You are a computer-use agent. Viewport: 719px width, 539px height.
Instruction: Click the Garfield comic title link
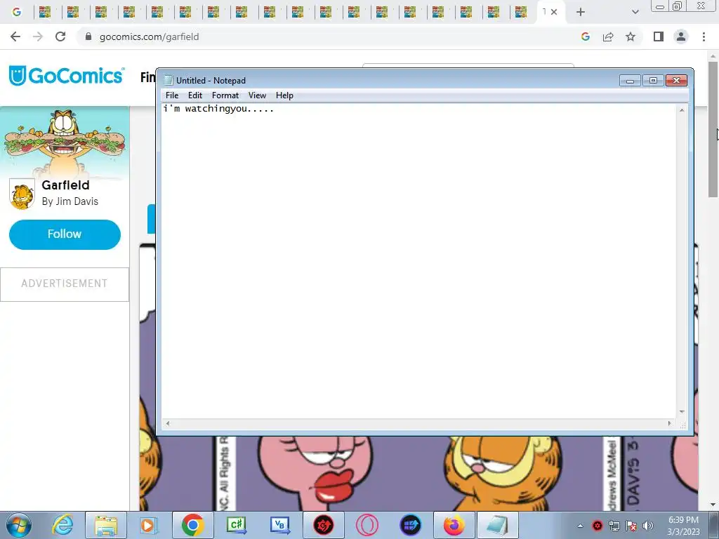coord(65,185)
